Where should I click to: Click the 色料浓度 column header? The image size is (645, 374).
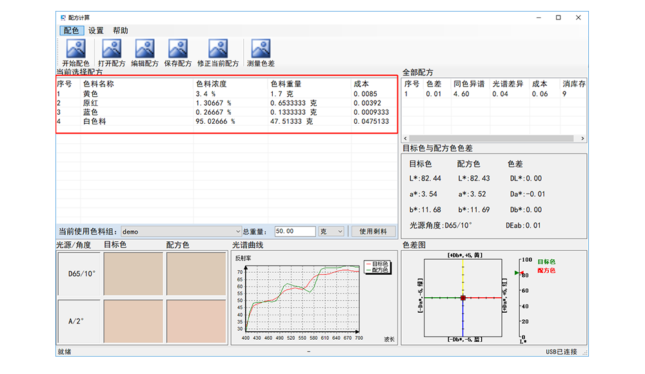point(212,84)
